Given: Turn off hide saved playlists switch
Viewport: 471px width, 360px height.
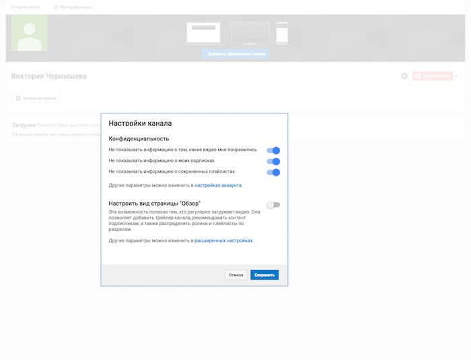Looking at the screenshot, I should coord(273,172).
